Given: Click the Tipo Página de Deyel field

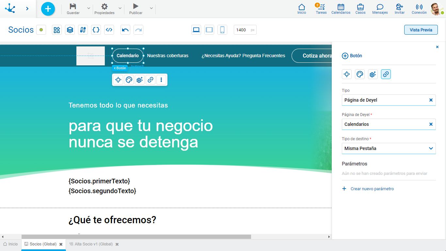Looking at the screenshot, I should point(389,100).
